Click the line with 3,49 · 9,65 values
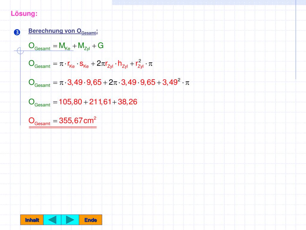 109,83
